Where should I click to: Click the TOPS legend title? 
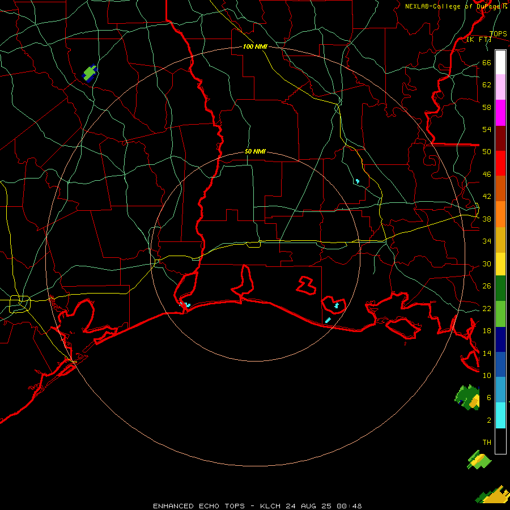coord(498,34)
